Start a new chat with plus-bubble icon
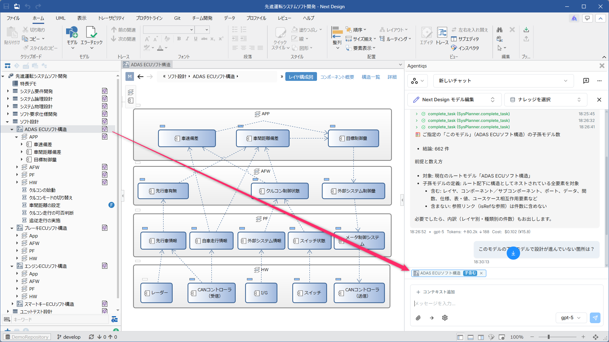 click(586, 81)
